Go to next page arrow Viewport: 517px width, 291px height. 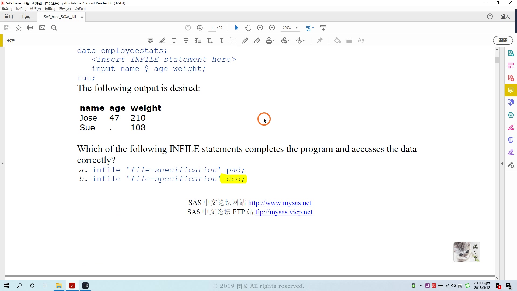[200, 28]
